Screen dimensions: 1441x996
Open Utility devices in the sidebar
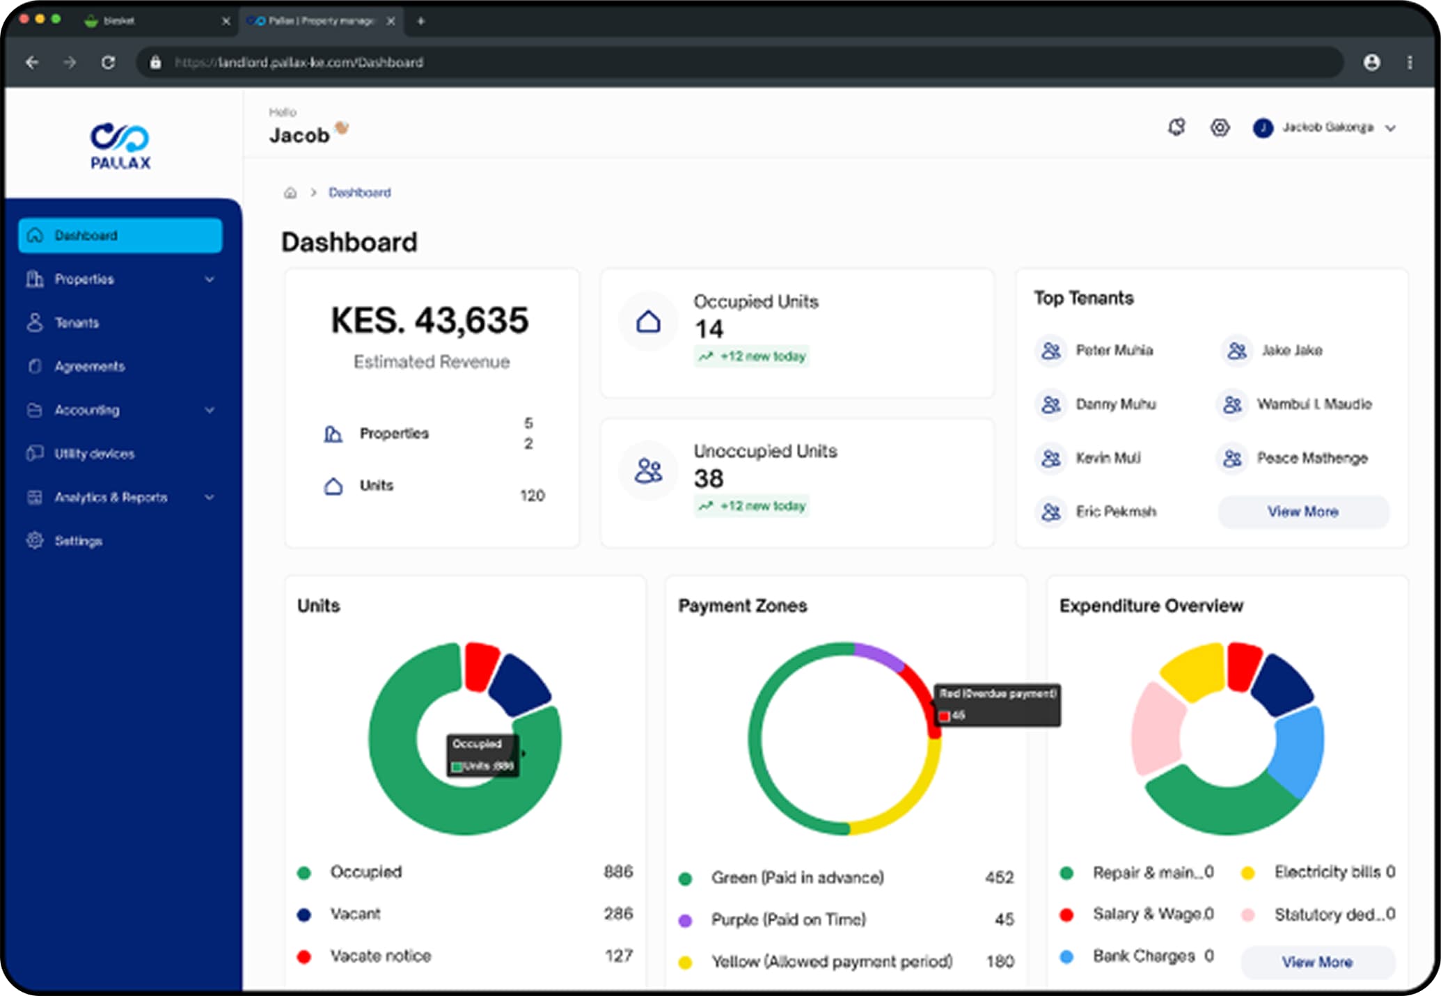(x=120, y=454)
